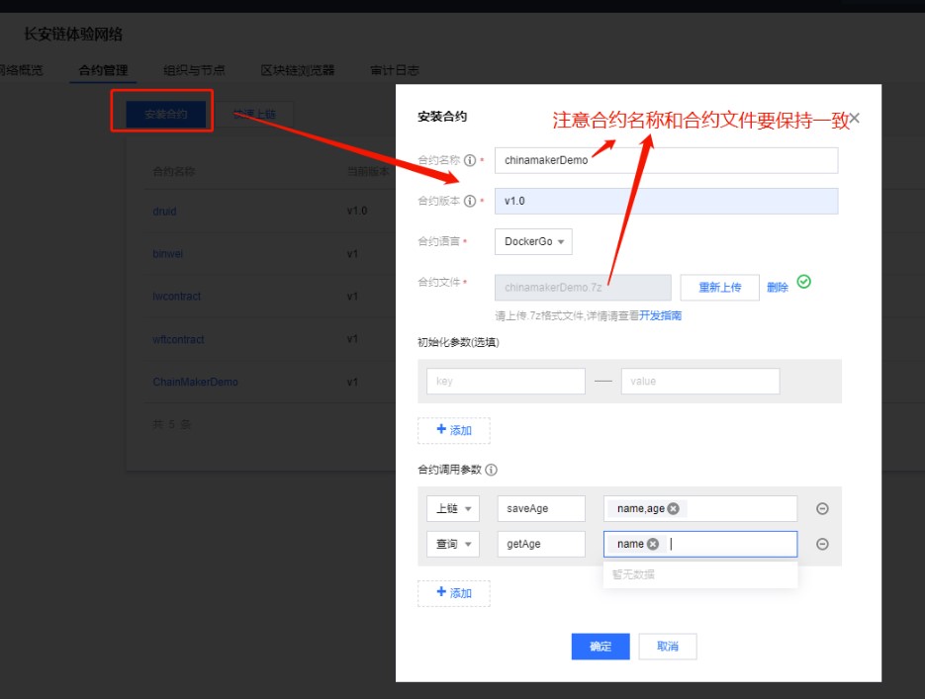Click the 长安链体验网络 page title

[x=73, y=35]
